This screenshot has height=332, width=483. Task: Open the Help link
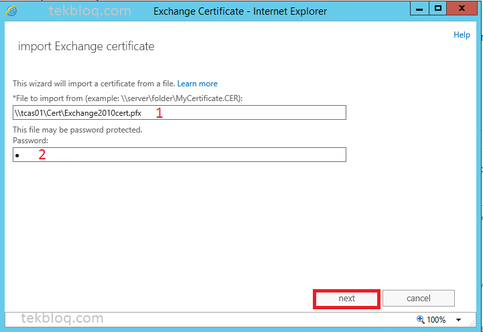coord(462,35)
